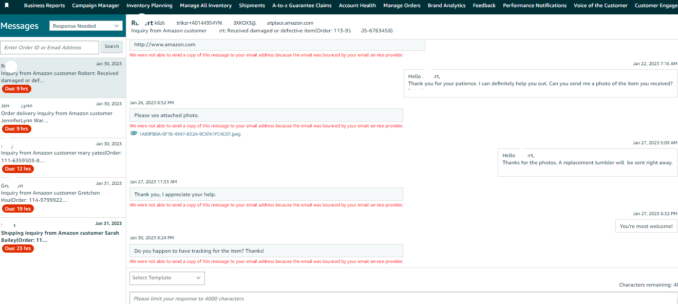The width and height of the screenshot is (678, 304).
Task: Open the Shipments menu item
Action: (x=252, y=6)
